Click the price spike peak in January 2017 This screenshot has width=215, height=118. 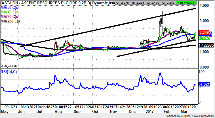[162, 11]
